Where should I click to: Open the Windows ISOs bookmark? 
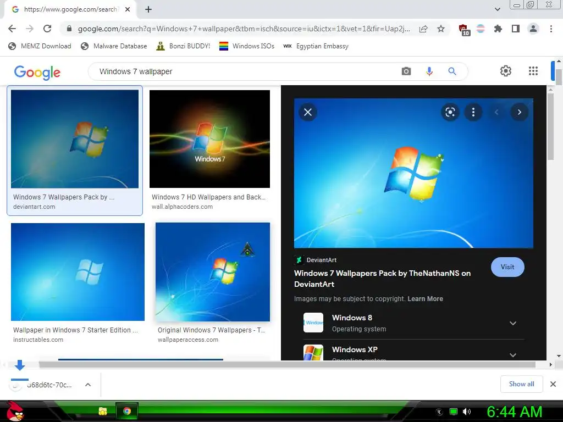coord(247,46)
